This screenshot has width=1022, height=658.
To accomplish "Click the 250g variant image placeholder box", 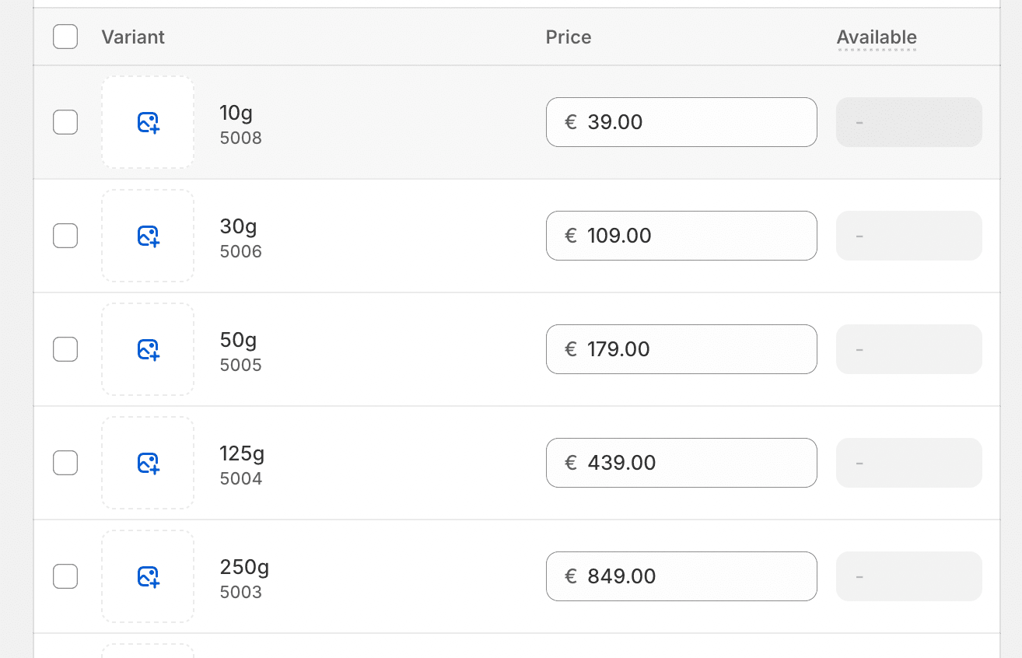I will [x=148, y=576].
